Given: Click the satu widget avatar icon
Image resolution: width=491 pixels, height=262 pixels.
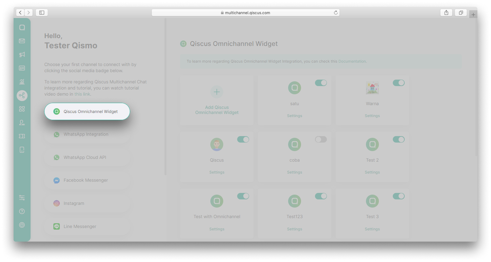Looking at the screenshot, I should [295, 88].
